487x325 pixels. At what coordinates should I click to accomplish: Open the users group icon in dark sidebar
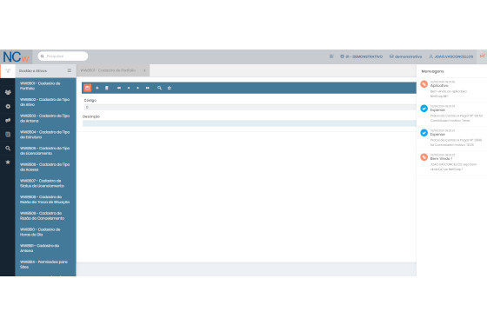coord(8,92)
